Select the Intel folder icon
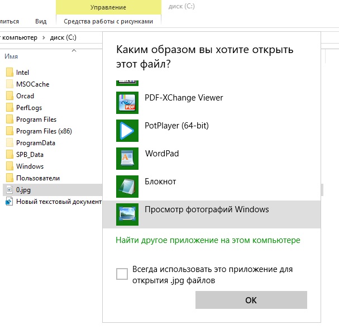339x334 pixels. click(9, 72)
